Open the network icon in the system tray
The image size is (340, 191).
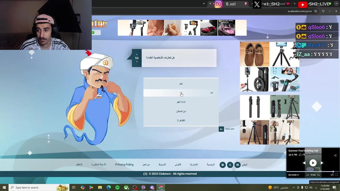click(x=307, y=188)
